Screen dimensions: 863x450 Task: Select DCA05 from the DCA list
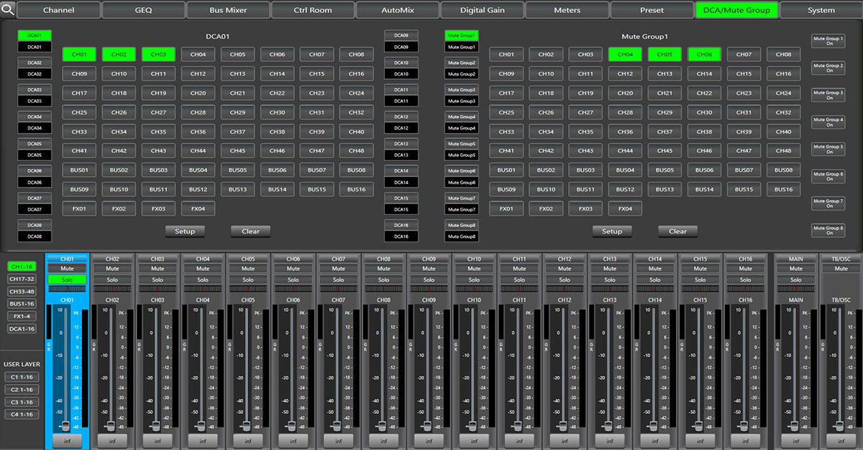pos(35,144)
